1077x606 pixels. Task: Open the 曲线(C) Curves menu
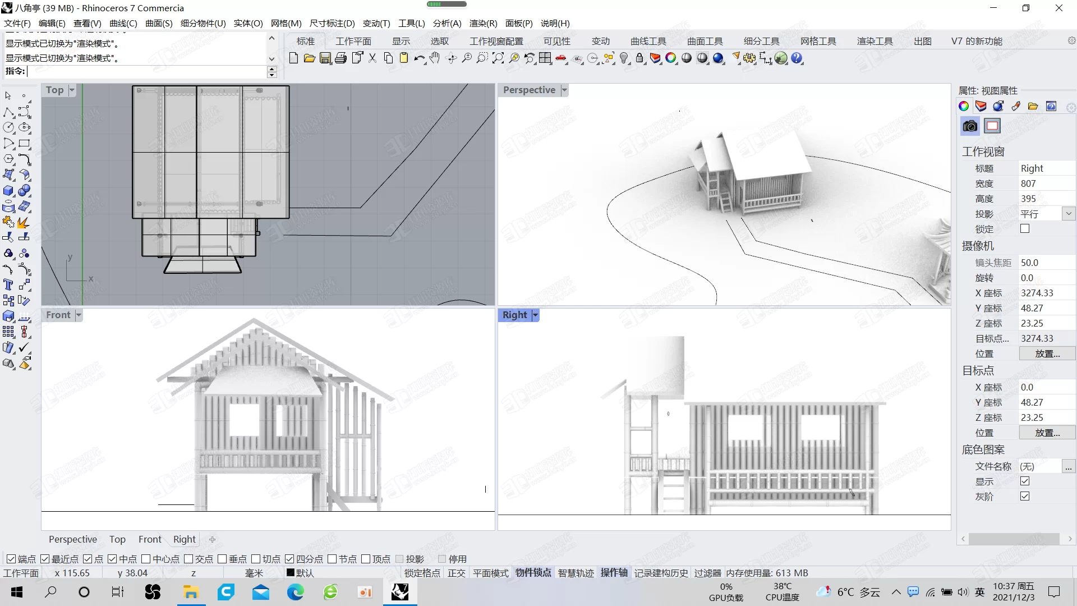122,23
